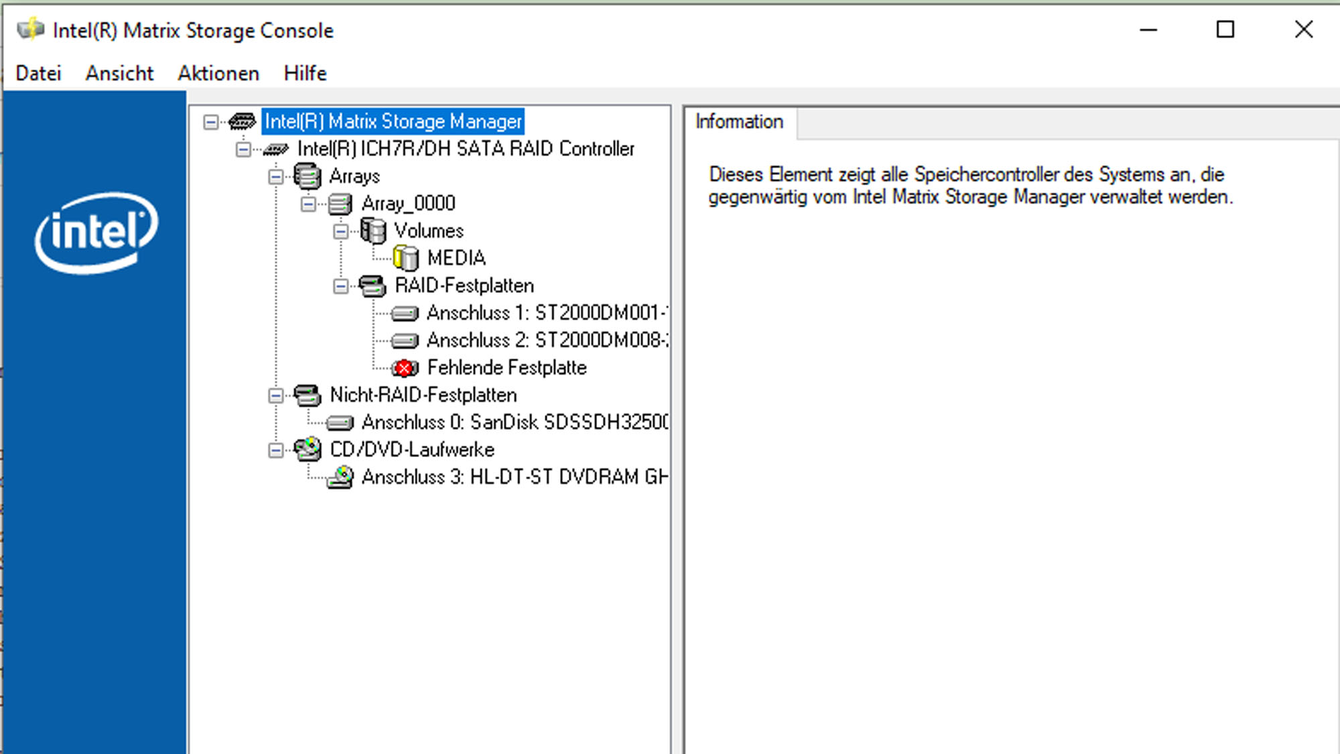The image size is (1340, 754).
Task: Click the Intel logo in the sidebar
Action: (x=96, y=233)
